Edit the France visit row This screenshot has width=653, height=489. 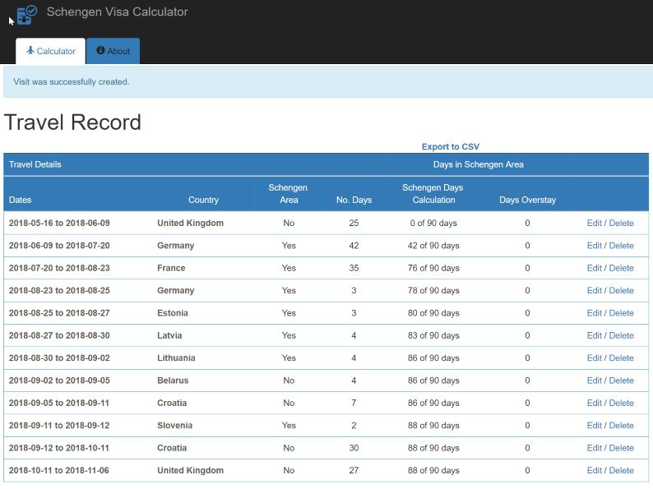point(594,268)
